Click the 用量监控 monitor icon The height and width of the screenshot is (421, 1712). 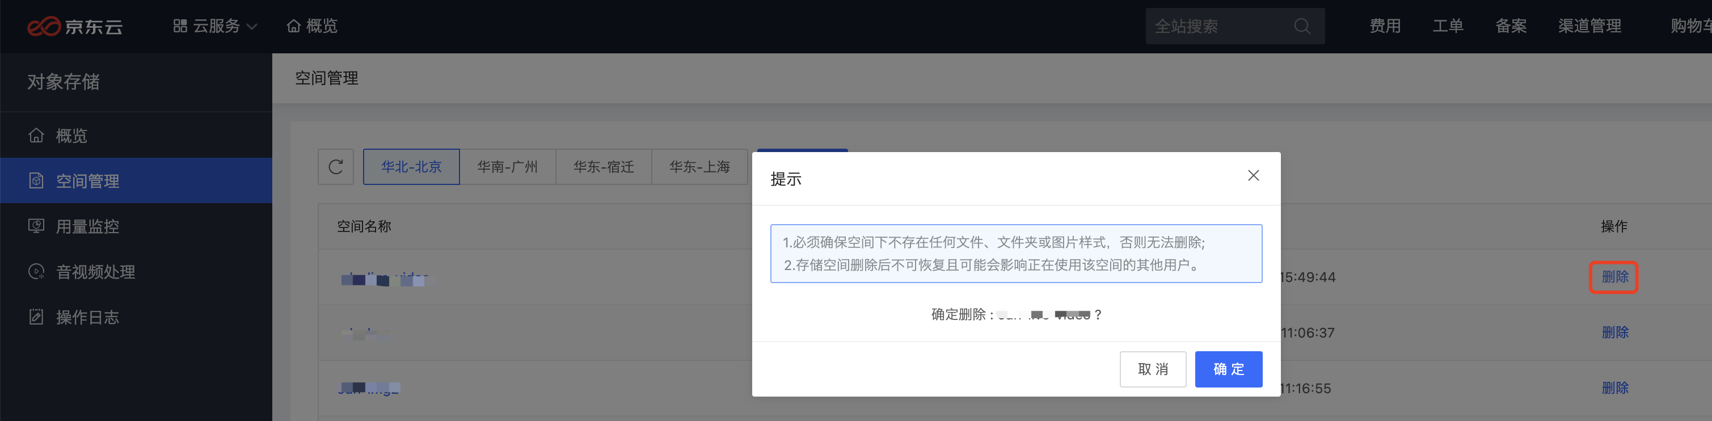(36, 226)
